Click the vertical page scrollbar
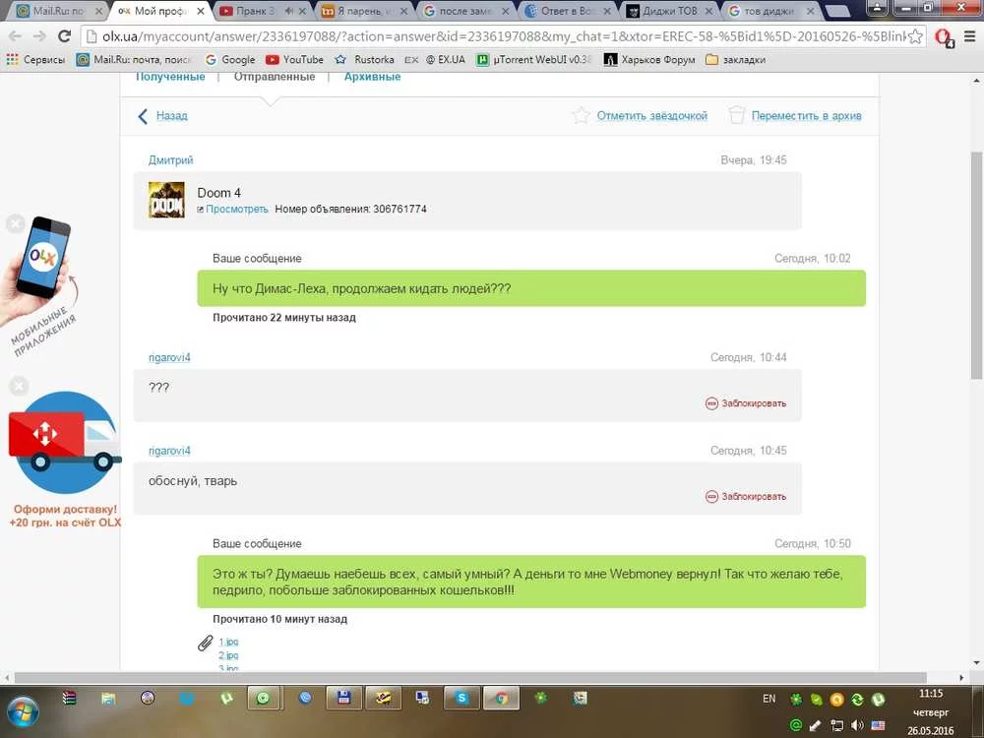This screenshot has height=738, width=984. pos(976,265)
